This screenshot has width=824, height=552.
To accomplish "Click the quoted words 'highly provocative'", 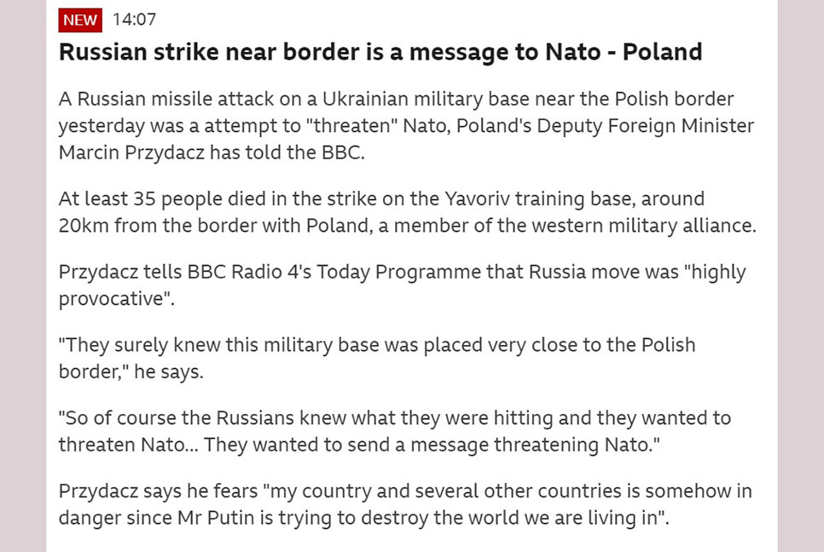I will pyautogui.click(x=402, y=285).
